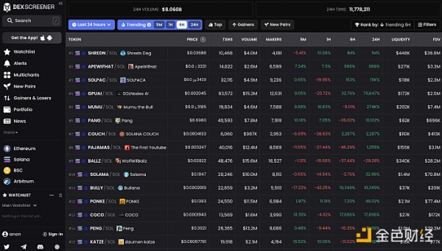Click Mumu the Bull token avatar icon
Viewport: 442px width, 251px height.
tap(119, 107)
